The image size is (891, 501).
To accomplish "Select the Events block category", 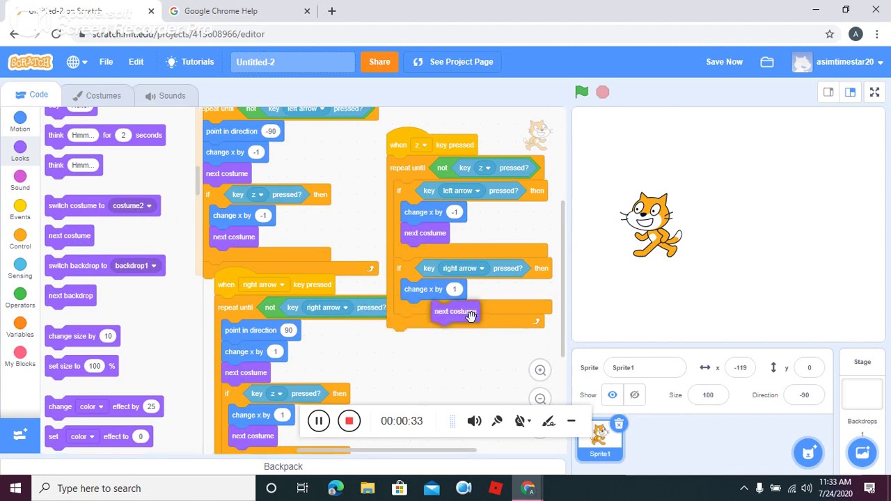I will (x=20, y=210).
